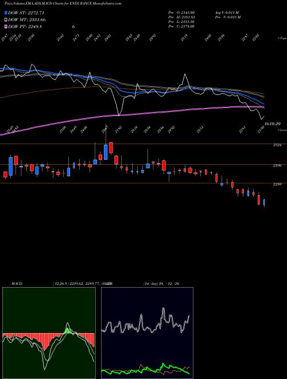This screenshot has height=379, width=287.
Task: Click the chart title mentioning ENDURANCE MunafaSutra.com
Action: pos(63,3)
